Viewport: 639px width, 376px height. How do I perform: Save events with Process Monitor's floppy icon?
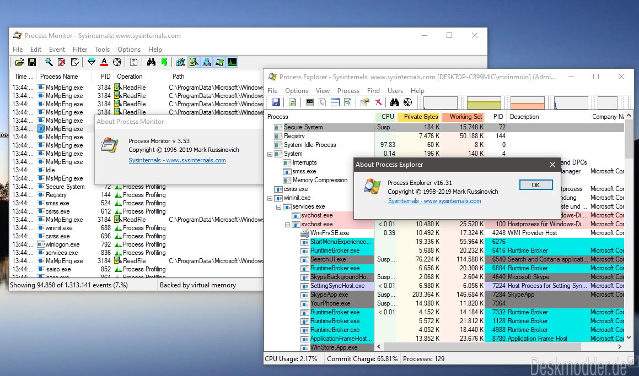click(32, 62)
